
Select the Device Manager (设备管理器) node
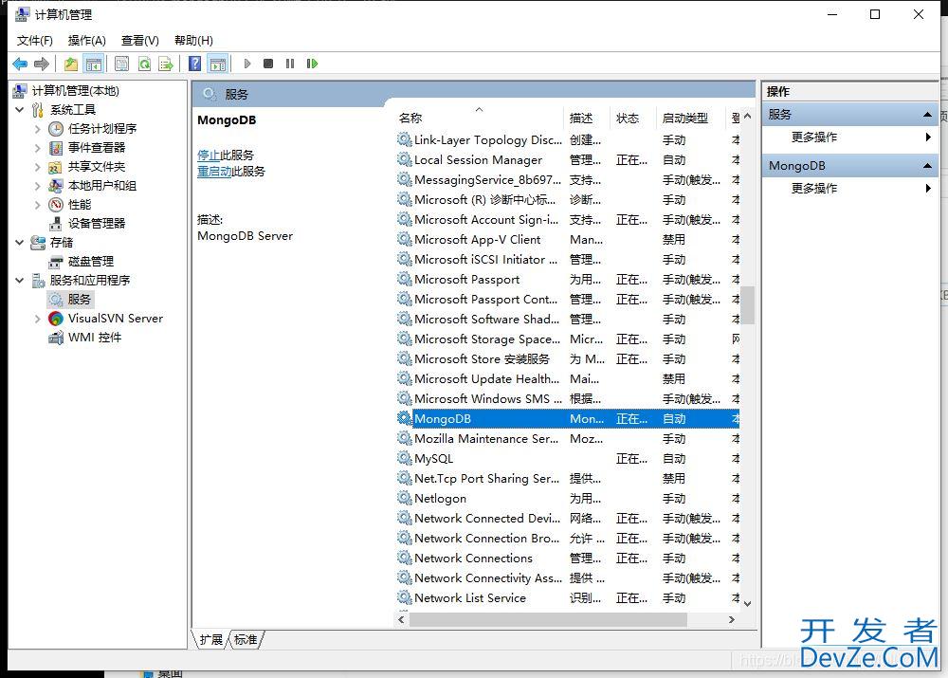pos(97,223)
